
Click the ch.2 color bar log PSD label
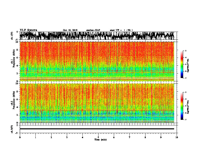[x=188, y=107]
